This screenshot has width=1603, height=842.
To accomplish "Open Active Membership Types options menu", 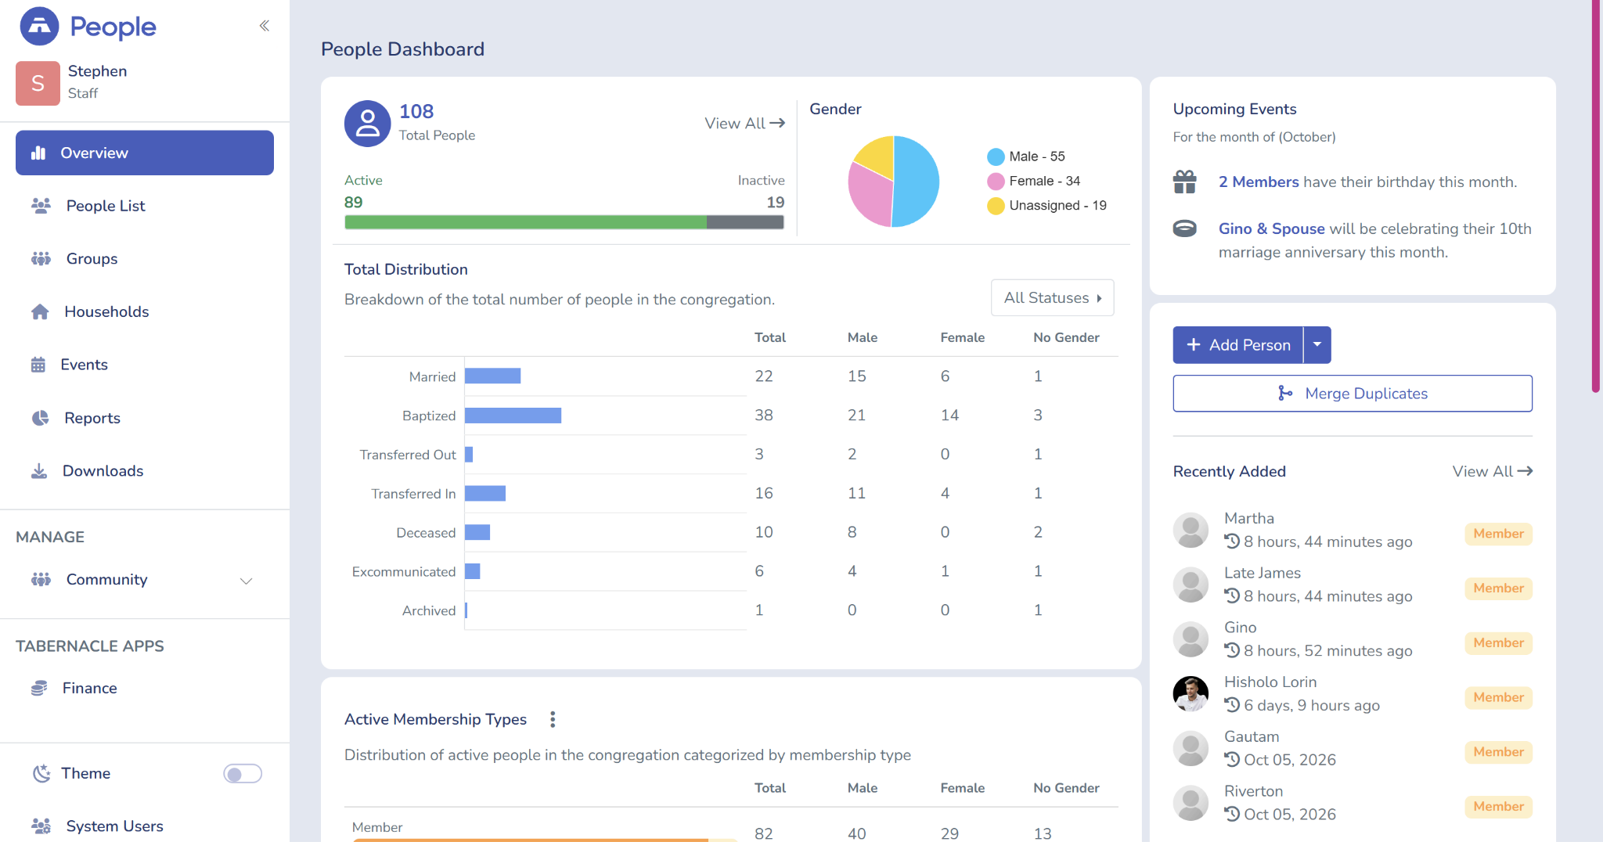I will pyautogui.click(x=553, y=719).
